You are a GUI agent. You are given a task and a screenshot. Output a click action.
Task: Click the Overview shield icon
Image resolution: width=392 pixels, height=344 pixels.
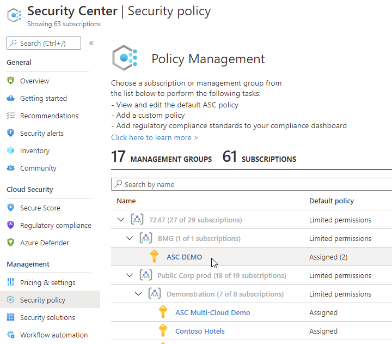10,81
